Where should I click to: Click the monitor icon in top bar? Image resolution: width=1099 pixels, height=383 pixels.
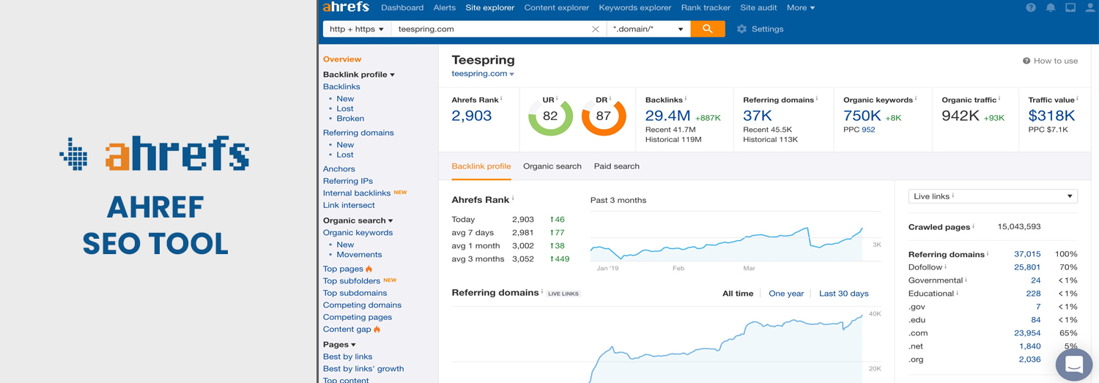point(1070,8)
